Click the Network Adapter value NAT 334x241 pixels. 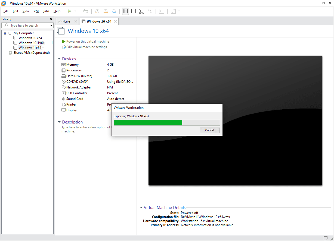(110, 87)
